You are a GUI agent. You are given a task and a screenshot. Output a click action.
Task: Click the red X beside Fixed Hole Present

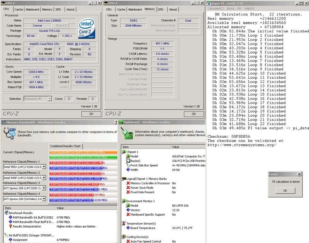[x=128, y=192]
